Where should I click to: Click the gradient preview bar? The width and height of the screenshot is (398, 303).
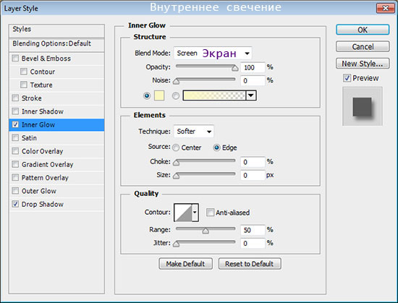214,95
